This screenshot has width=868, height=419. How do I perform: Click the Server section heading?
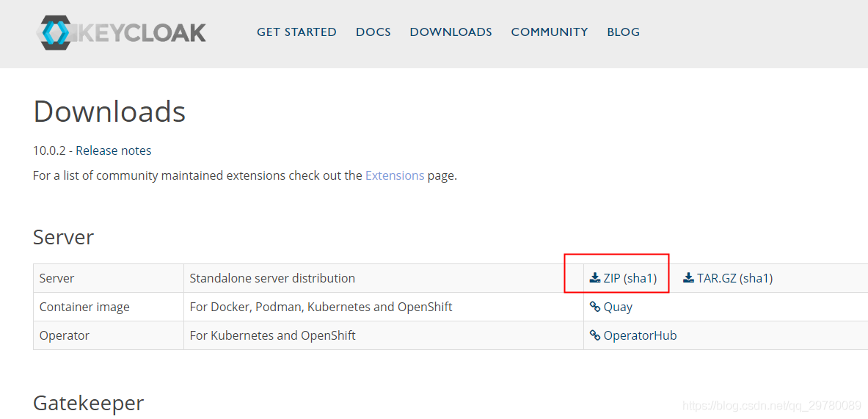click(x=64, y=237)
